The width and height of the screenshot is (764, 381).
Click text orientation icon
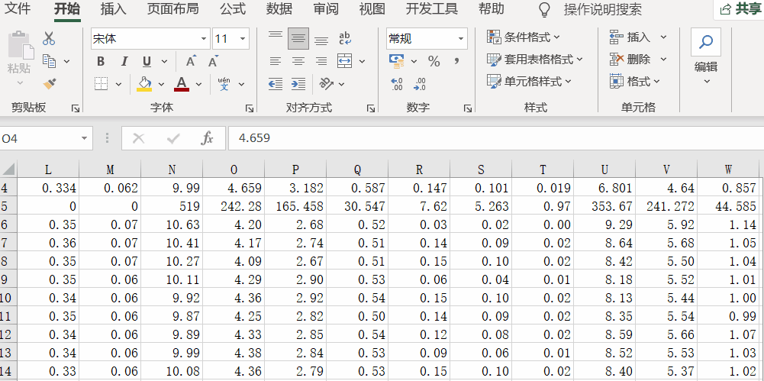(x=327, y=84)
